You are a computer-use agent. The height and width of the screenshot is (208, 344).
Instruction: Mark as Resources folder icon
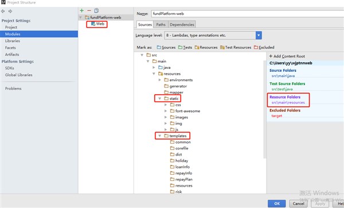197,47
